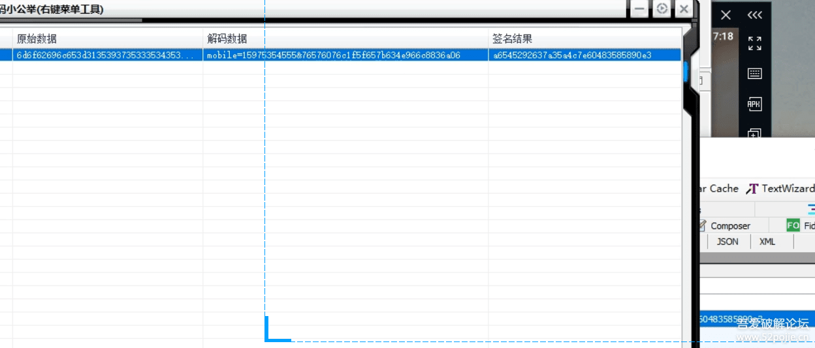Screen dimensions: 815x348
Task: Collapse the emulator toolbar via triple chevron
Action: coord(755,15)
